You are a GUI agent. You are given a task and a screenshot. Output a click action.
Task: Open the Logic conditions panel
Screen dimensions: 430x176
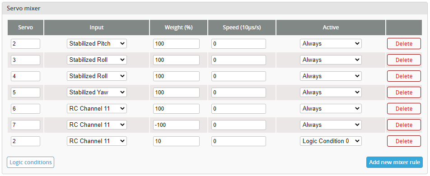(30, 162)
